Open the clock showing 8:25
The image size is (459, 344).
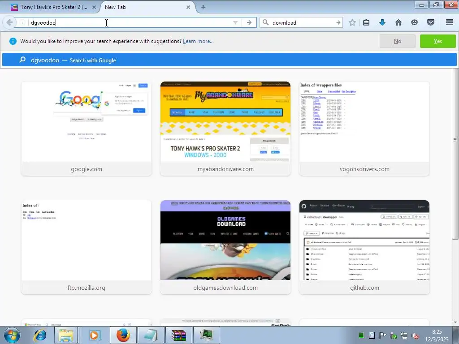pyautogui.click(x=437, y=335)
